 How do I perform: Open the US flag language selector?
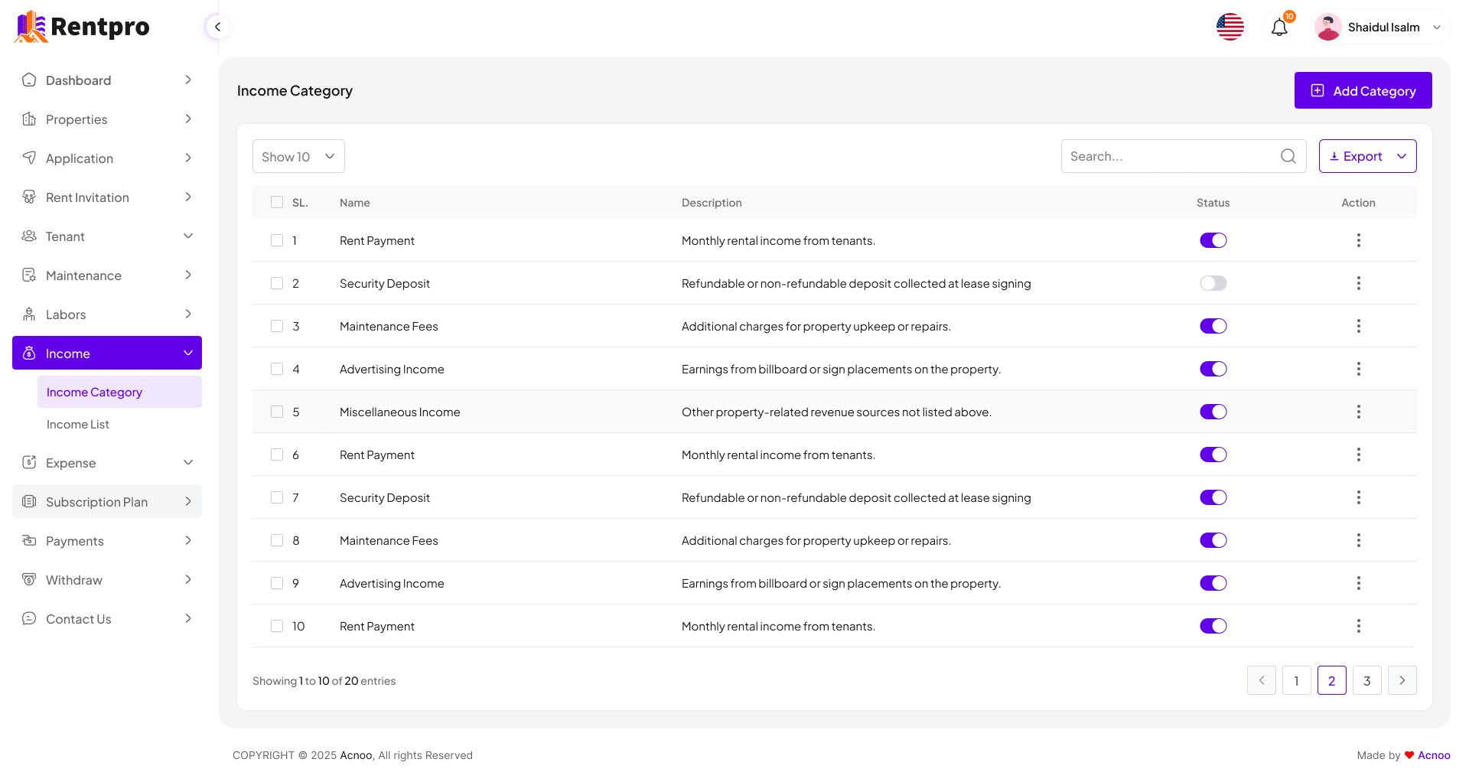coord(1230,28)
